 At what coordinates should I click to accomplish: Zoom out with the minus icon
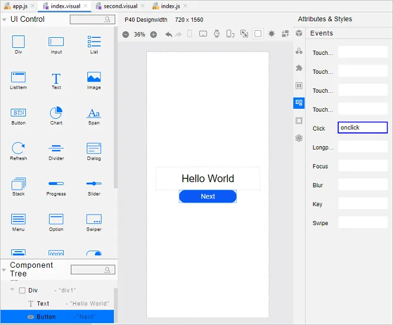[126, 34]
